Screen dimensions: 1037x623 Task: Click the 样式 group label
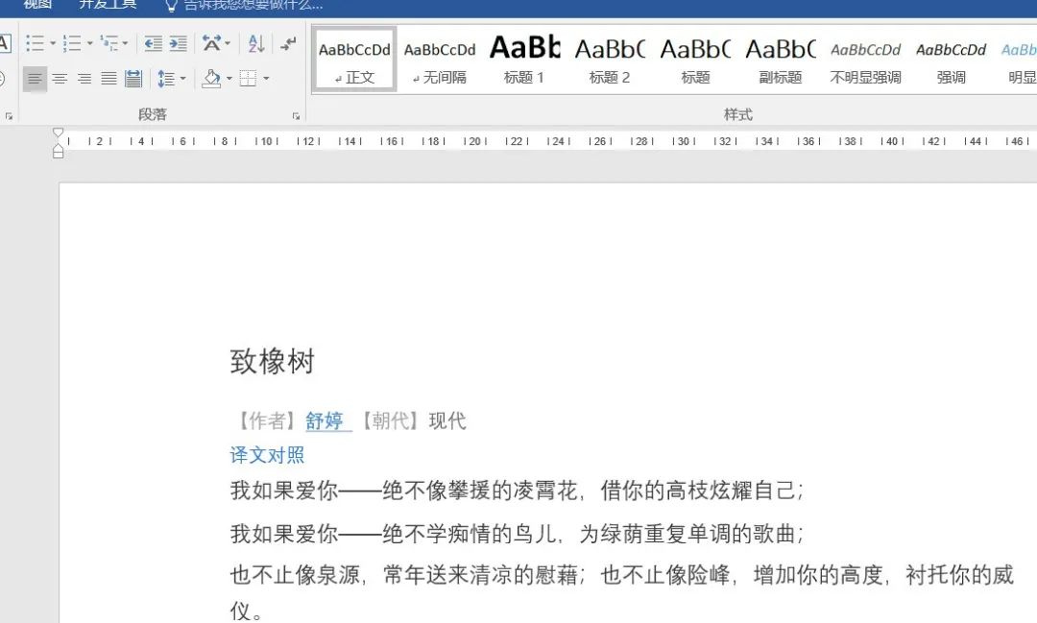(738, 114)
